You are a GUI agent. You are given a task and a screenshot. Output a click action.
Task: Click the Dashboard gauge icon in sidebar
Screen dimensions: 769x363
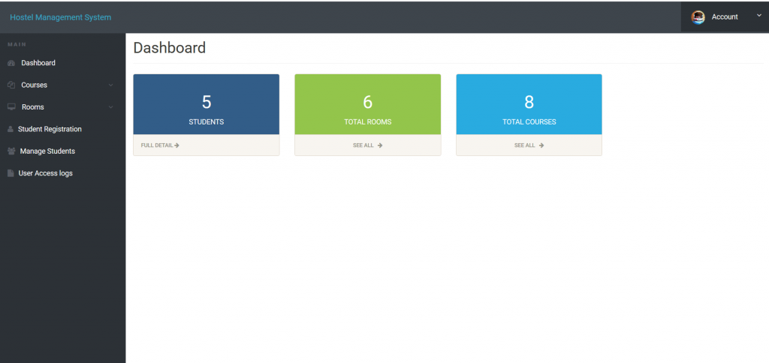[11, 63]
